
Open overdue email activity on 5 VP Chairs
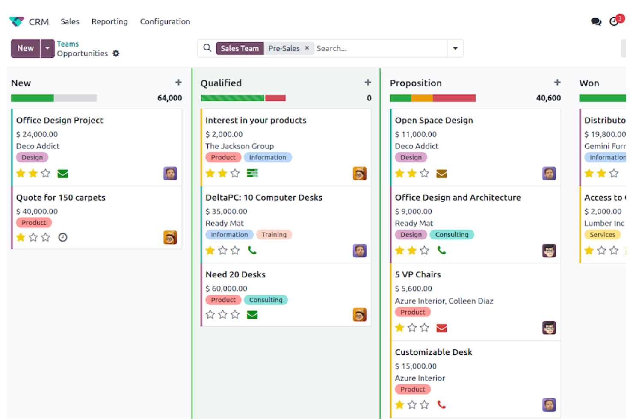(442, 328)
